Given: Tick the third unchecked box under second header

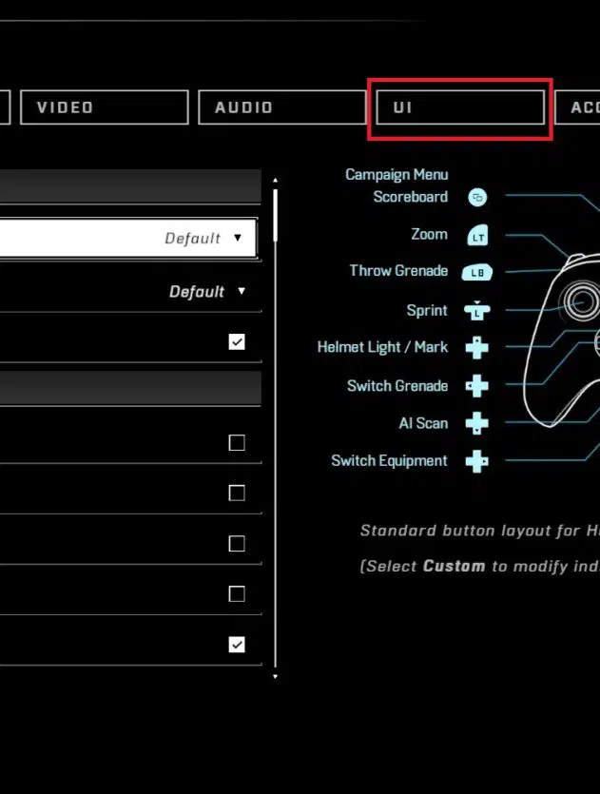Looking at the screenshot, I should [x=237, y=543].
